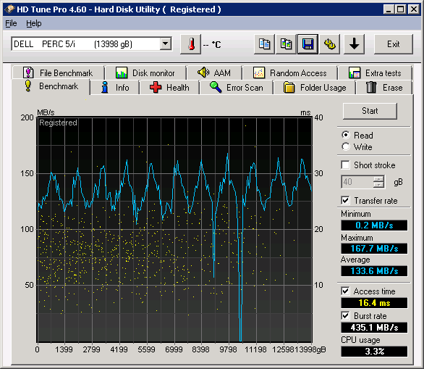Image resolution: width=424 pixels, height=369 pixels.
Task: Copy text results to clipboard icon
Action: (x=264, y=44)
